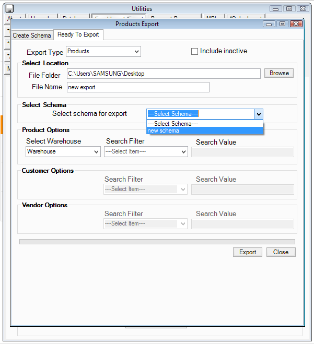Click the Utilities window icon
This screenshot has height=344, width=314.
9,8
